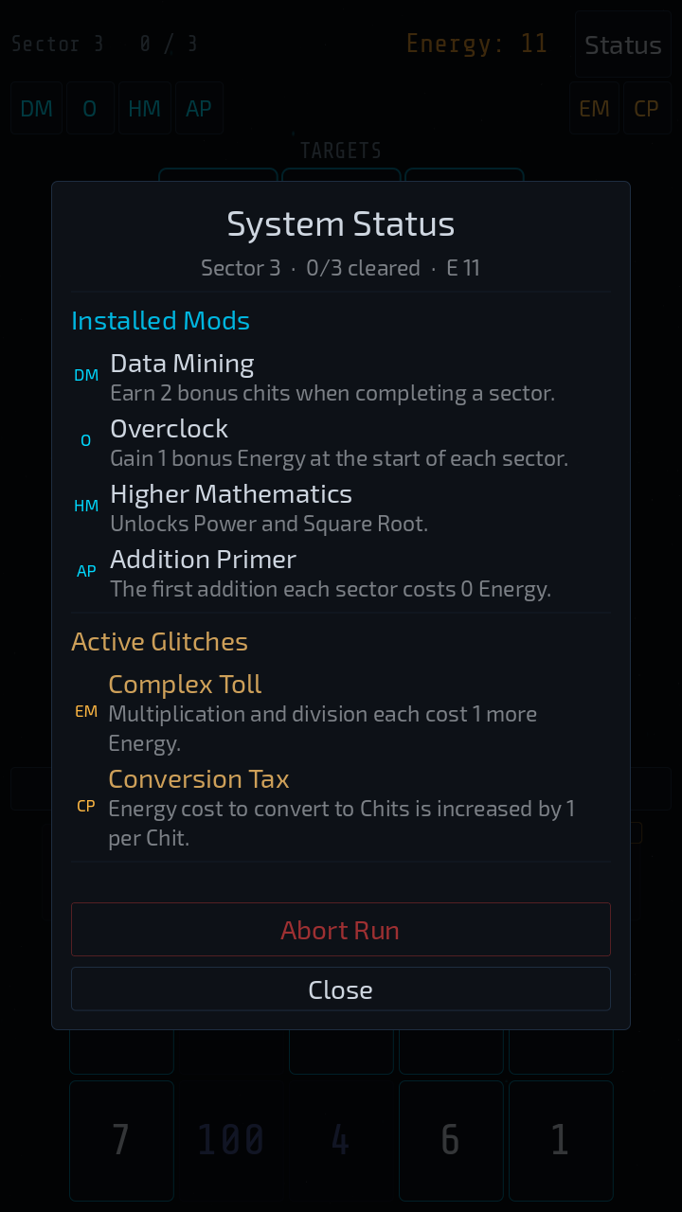
Task: Click the DM mod icon beside Data Mining
Action: 86,375
